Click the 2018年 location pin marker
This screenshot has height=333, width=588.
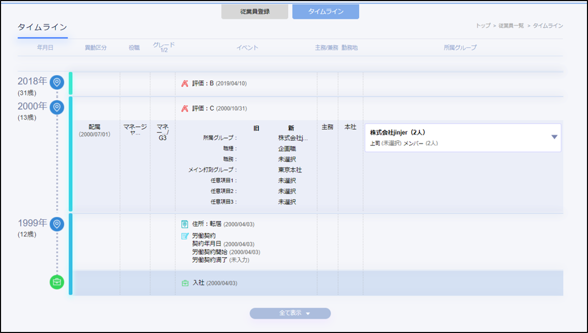point(57,81)
